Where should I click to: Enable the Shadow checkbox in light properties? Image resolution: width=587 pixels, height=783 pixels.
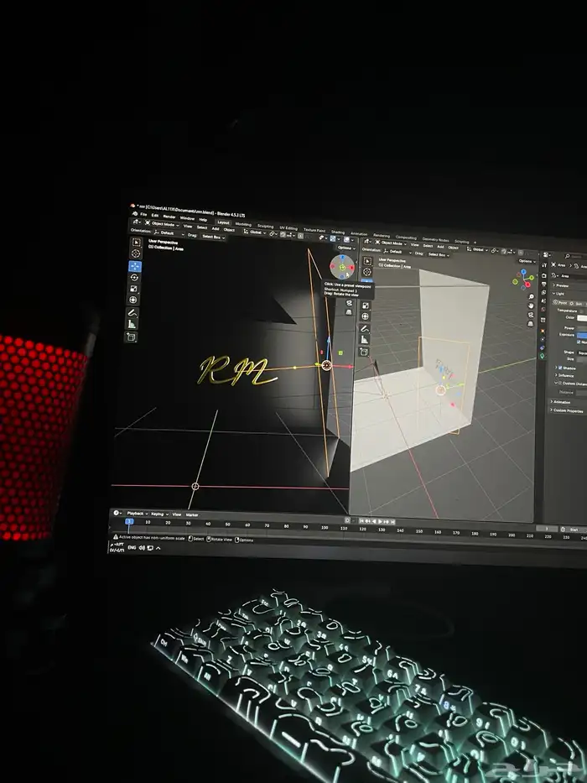pos(561,368)
